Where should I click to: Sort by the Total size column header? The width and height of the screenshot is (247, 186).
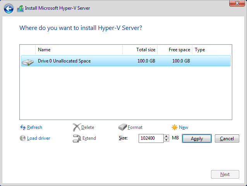(x=140, y=50)
